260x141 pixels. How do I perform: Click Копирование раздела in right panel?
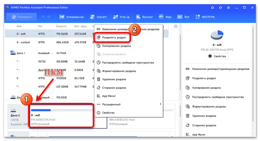pyautogui.click(x=206, y=88)
